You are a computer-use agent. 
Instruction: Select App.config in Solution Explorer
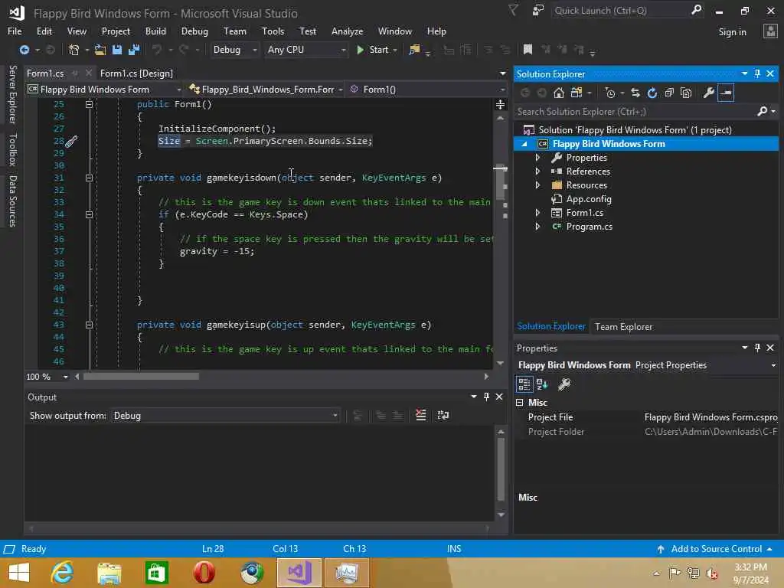click(x=589, y=199)
